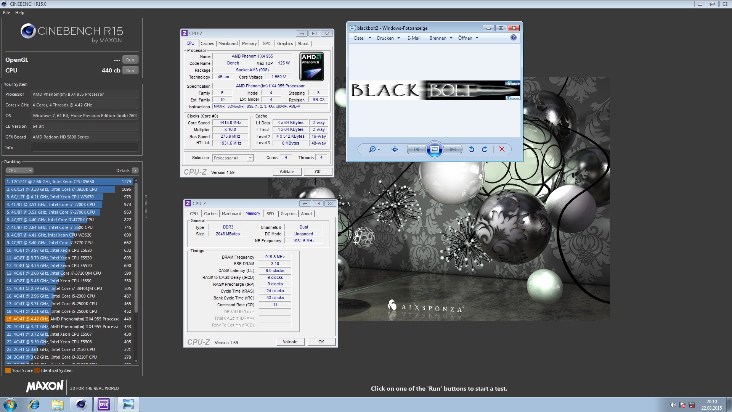Click Core Speed value 4415.0 MHz
The width and height of the screenshot is (732, 412).
click(231, 123)
